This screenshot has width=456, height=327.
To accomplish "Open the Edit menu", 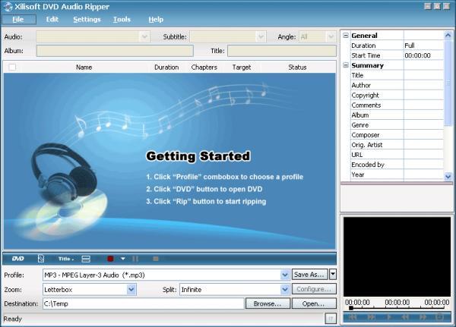I will [52, 20].
